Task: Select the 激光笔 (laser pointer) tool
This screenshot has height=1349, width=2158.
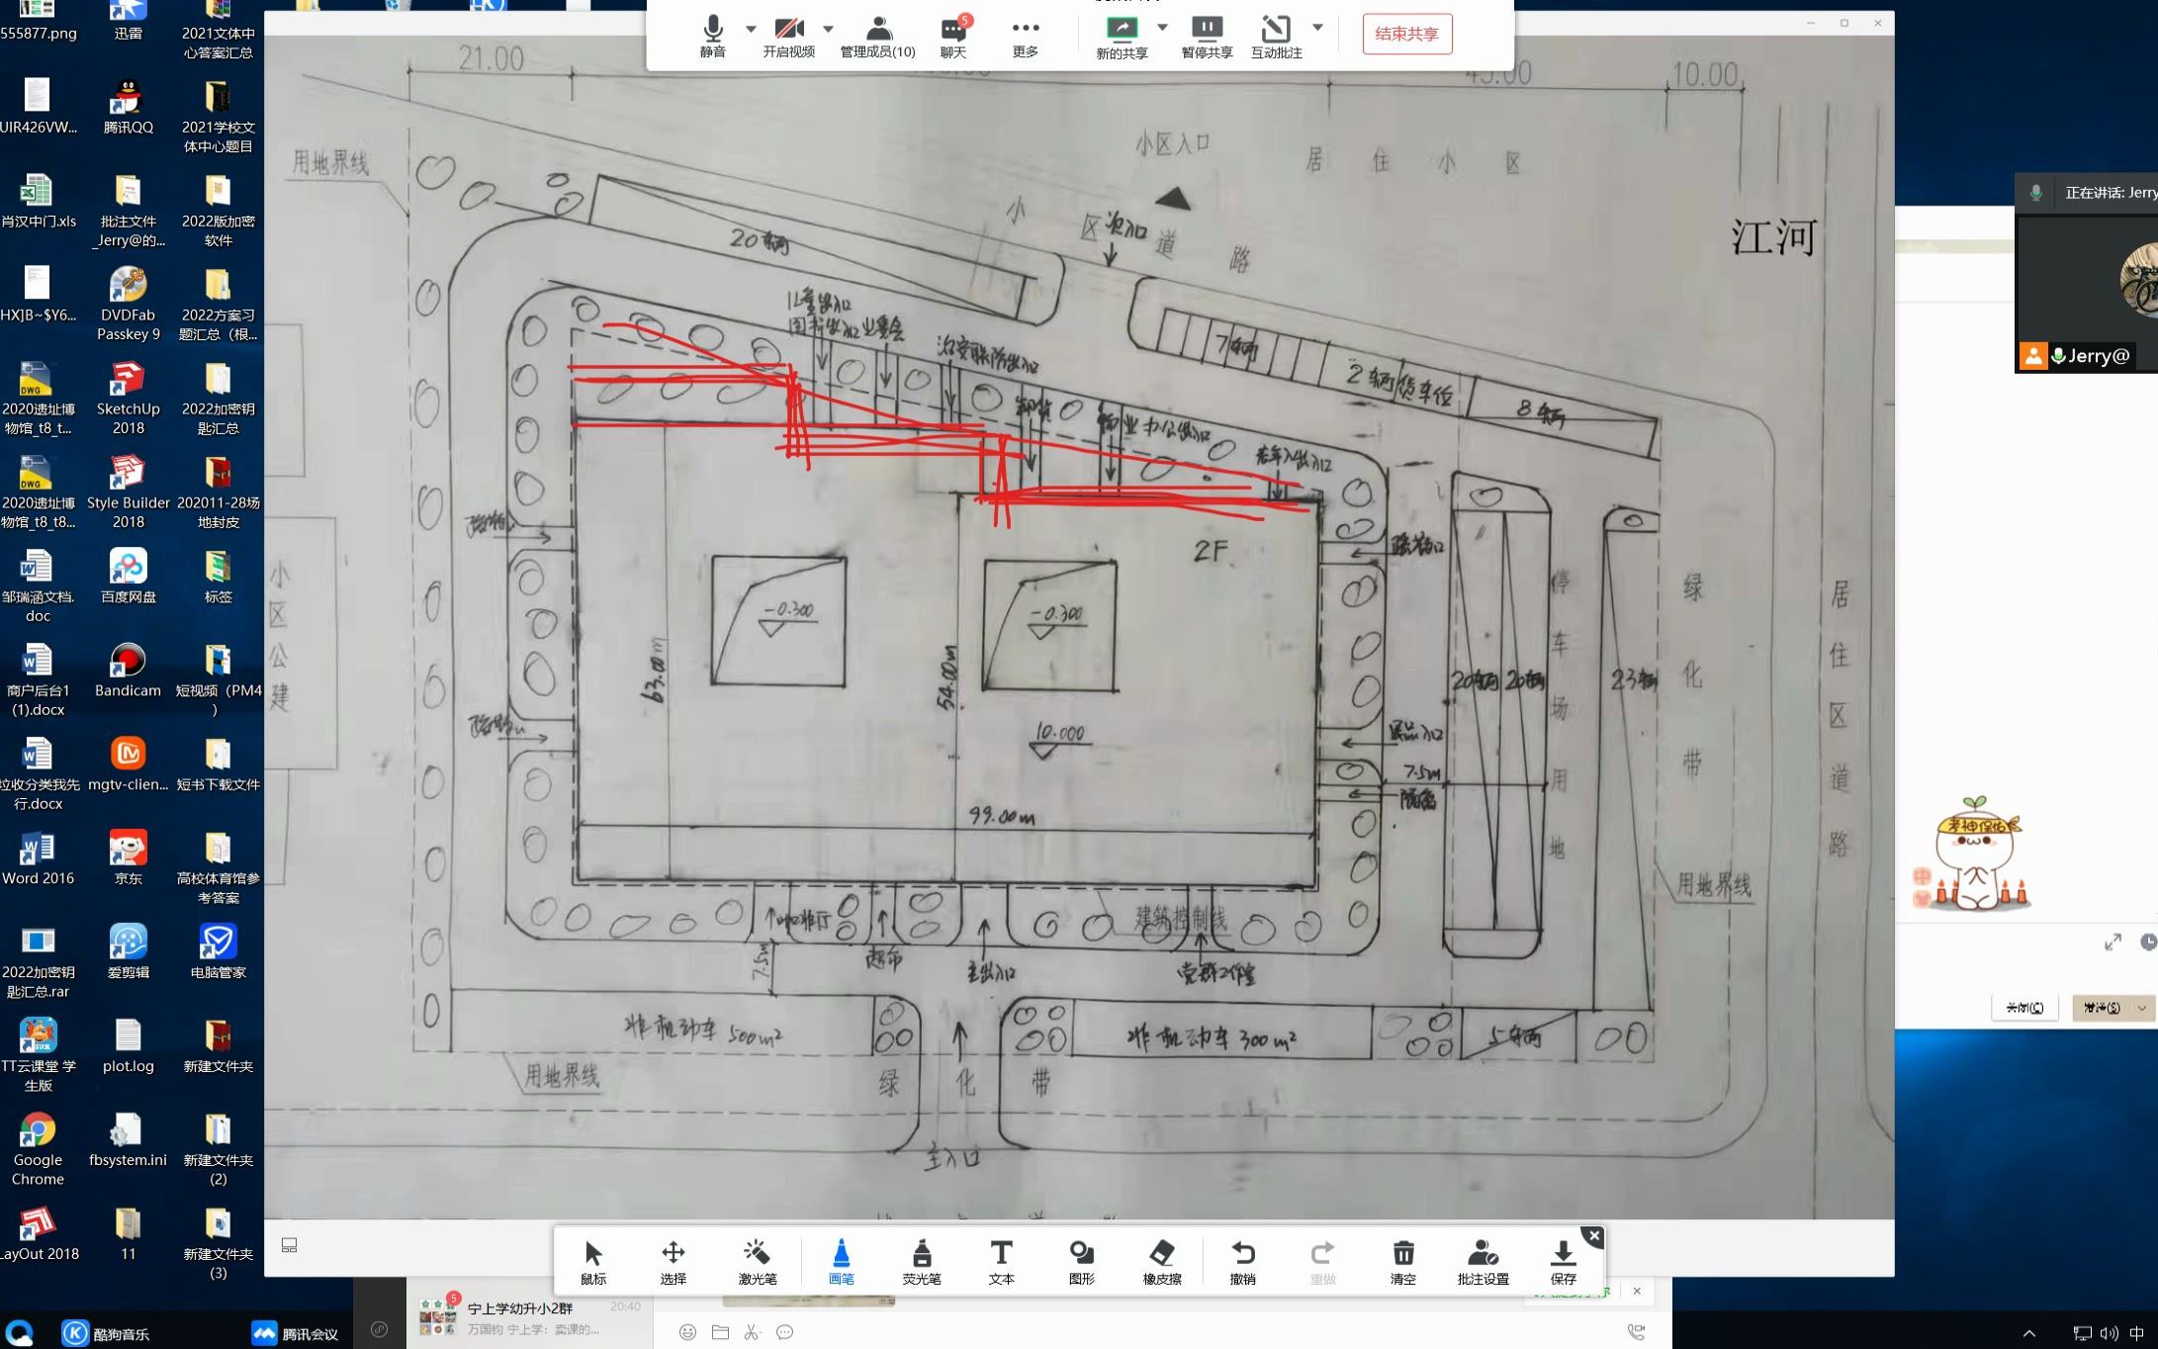Action: [755, 1259]
